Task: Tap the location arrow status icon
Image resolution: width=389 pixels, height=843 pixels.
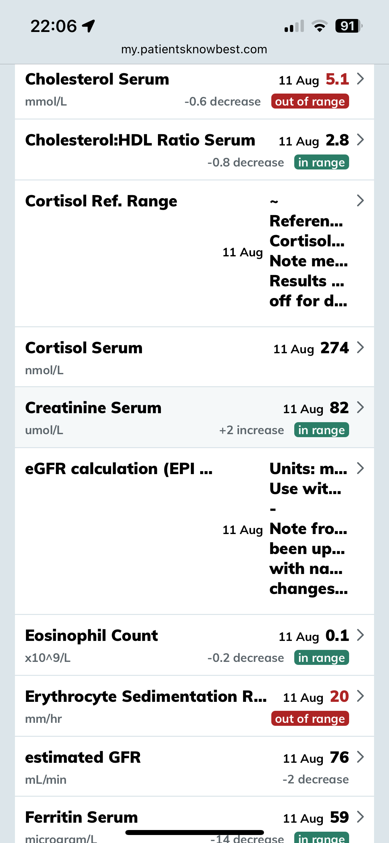Action: (89, 26)
